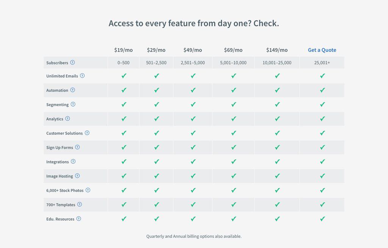
Task: Click help icon next to 6,000+ Stock Photos
Action: click(x=88, y=190)
